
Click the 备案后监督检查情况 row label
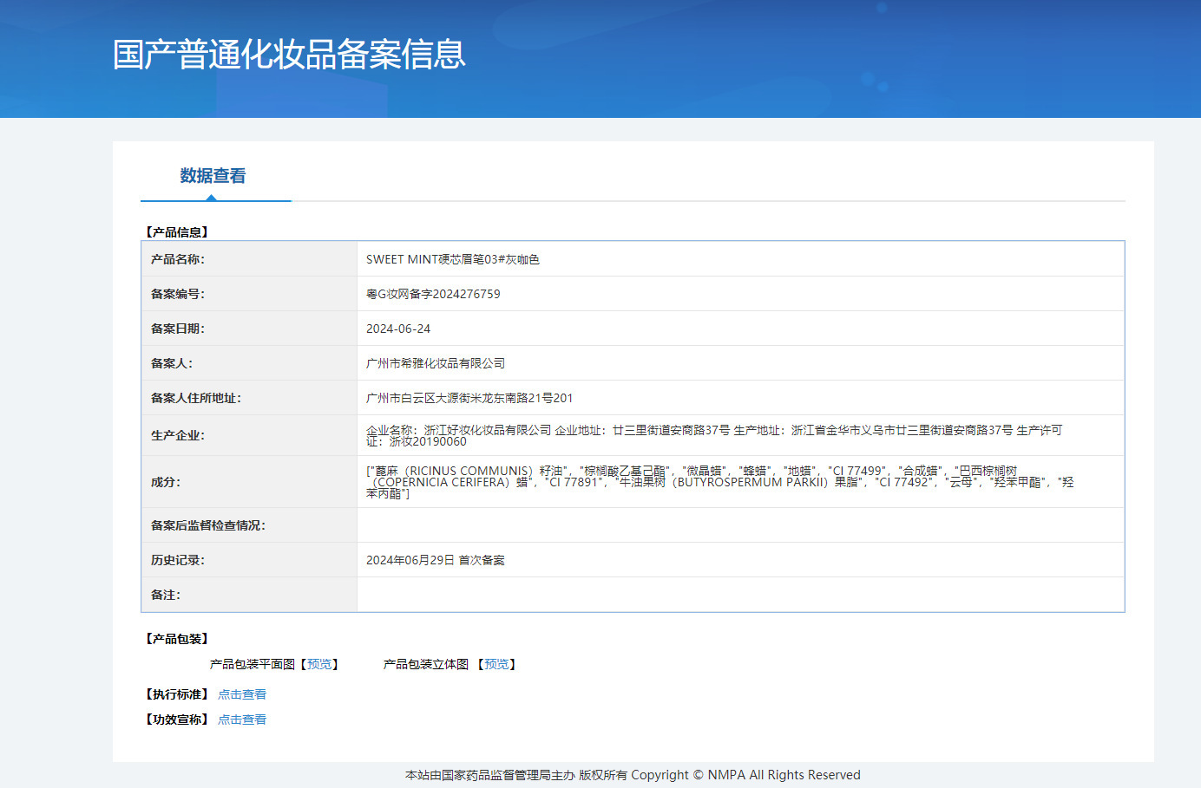(208, 525)
